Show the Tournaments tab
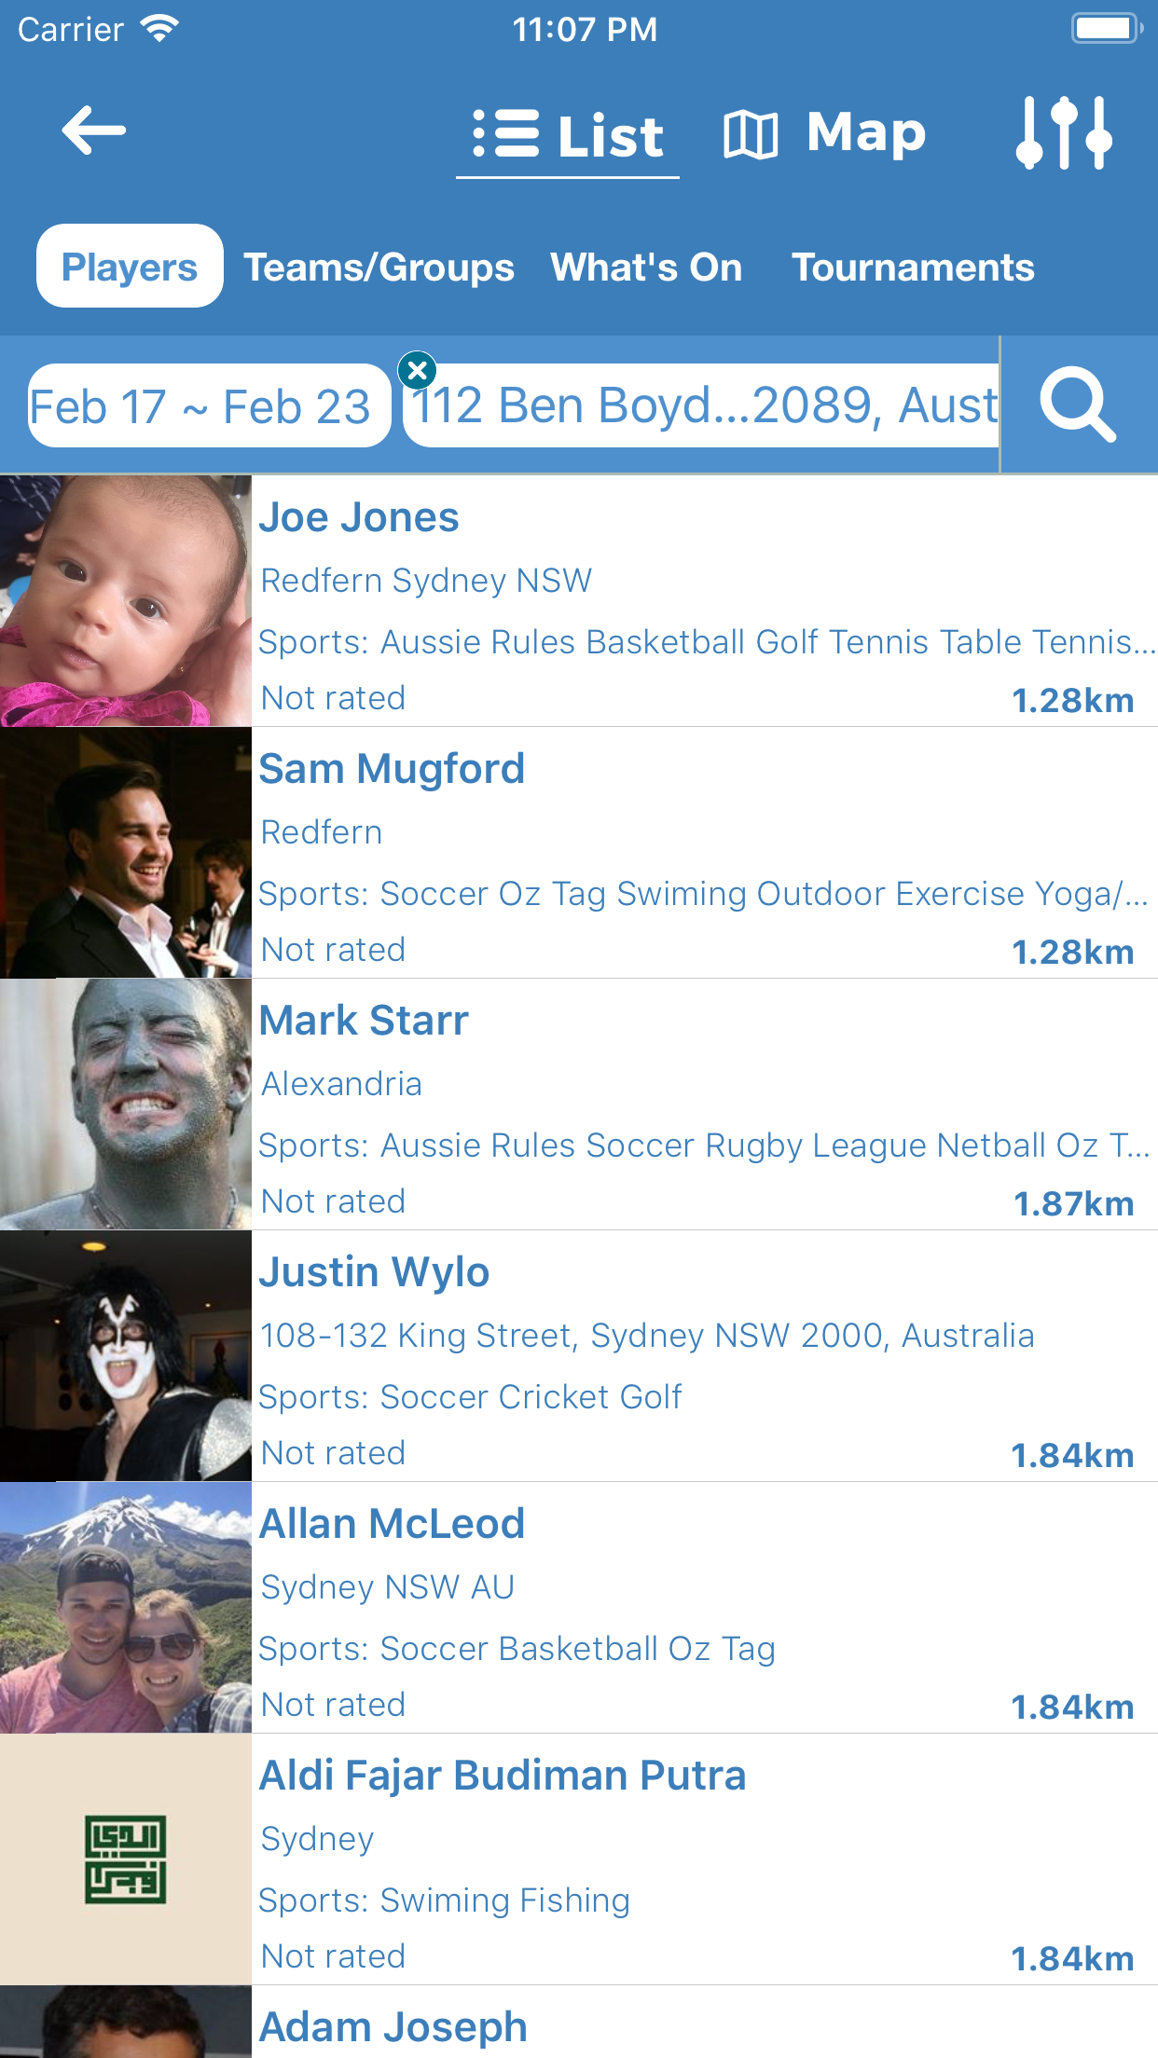1158x2058 pixels. coord(913,268)
